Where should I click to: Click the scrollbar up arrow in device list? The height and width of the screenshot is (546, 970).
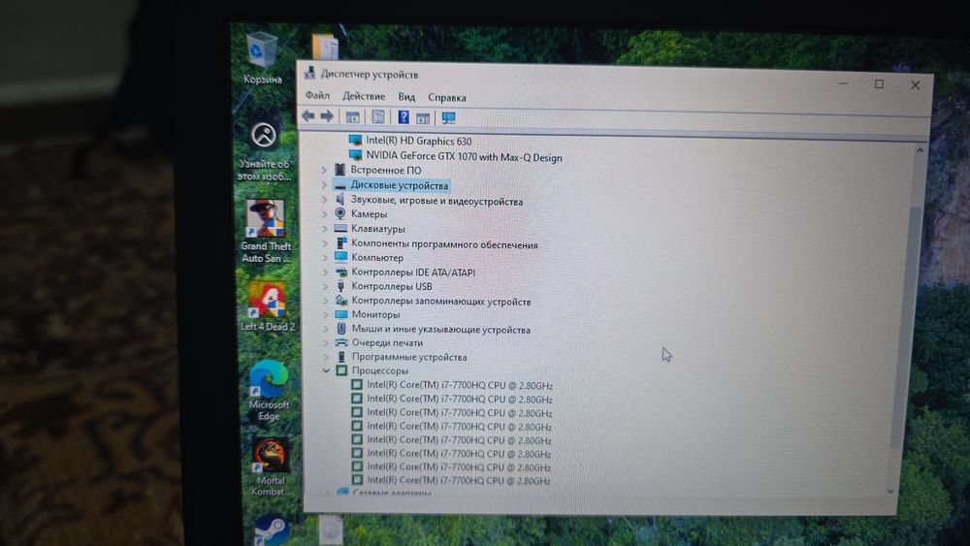click(x=920, y=150)
